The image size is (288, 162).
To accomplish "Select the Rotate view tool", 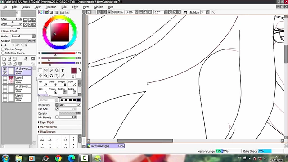I will (x=51, y=76).
